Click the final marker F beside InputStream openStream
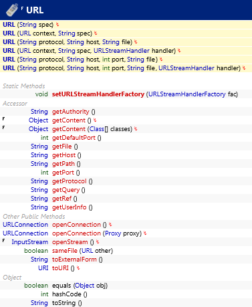252x307 pixels. pyautogui.click(x=3, y=241)
